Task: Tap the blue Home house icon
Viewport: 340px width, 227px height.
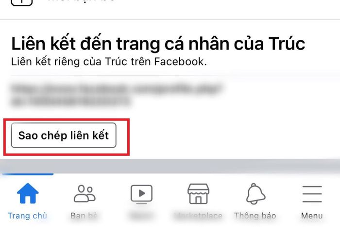Action: pos(28,193)
